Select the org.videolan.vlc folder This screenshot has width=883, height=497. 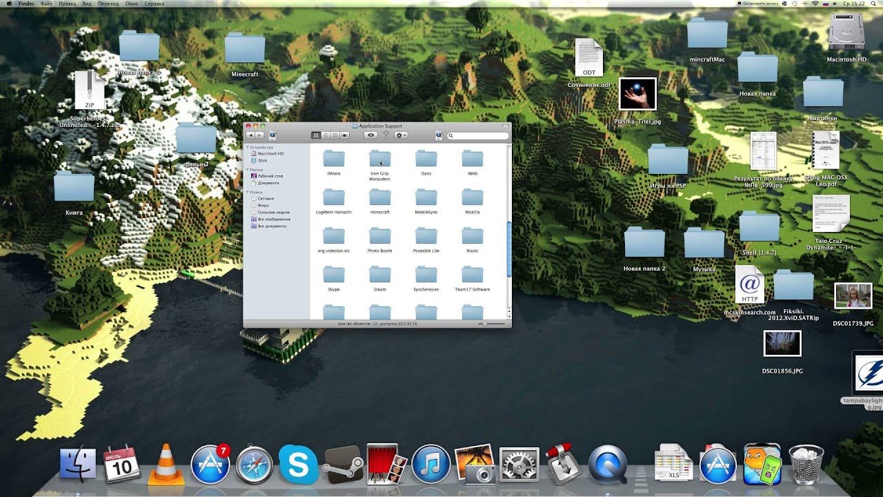coord(334,236)
